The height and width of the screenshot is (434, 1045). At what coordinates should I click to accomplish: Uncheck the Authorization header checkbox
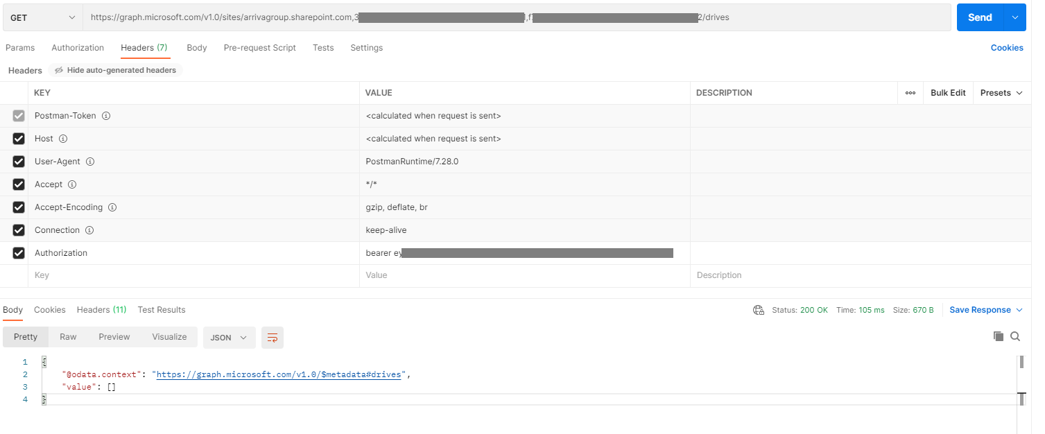pyautogui.click(x=19, y=253)
